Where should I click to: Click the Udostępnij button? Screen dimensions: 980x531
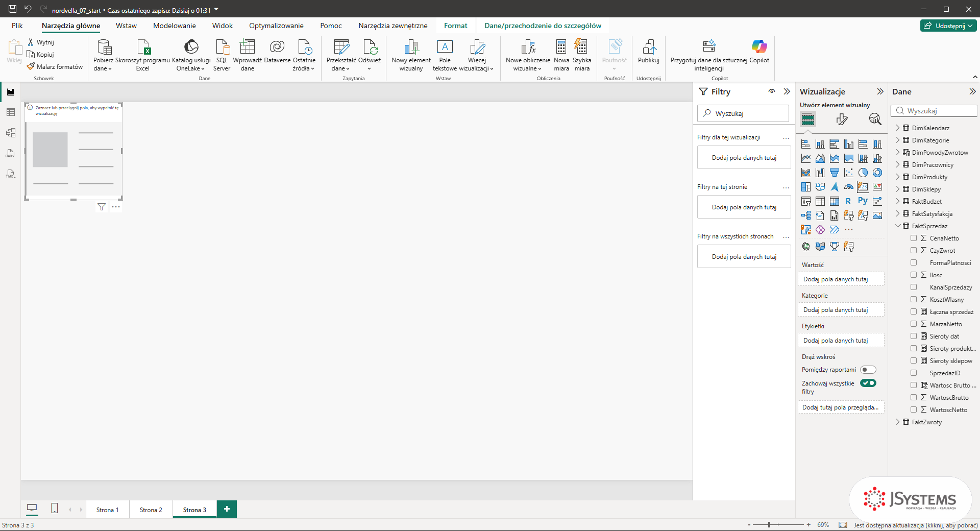pos(948,26)
